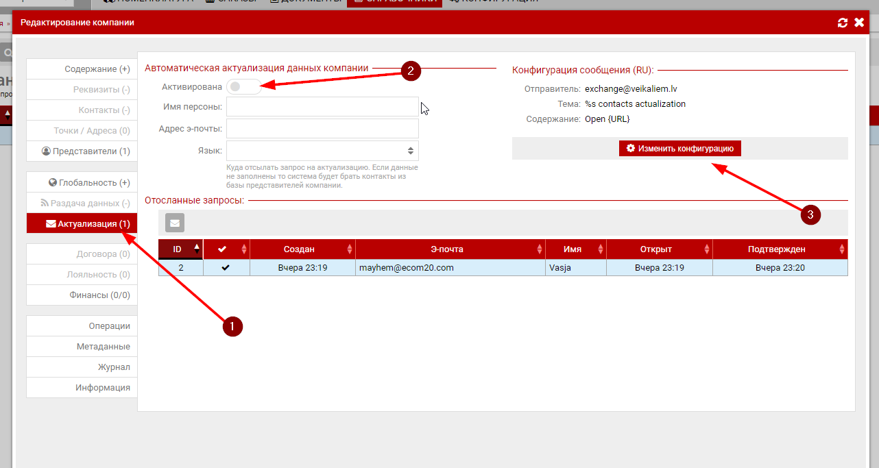
Task: Open the Финансы (0/0) tab
Action: click(x=82, y=295)
